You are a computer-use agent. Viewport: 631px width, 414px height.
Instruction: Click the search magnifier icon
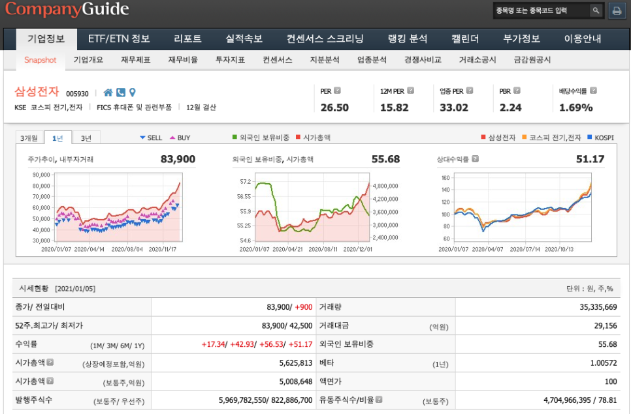pos(596,10)
